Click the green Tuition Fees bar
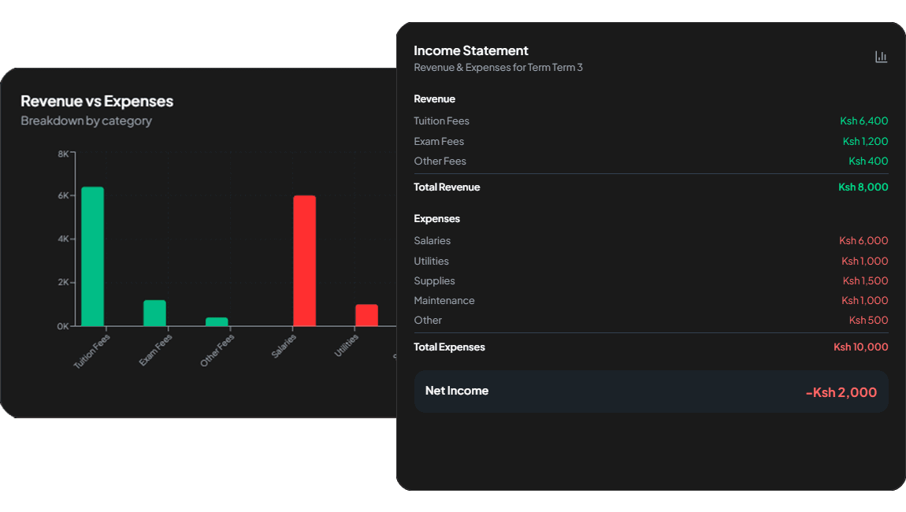The width and height of the screenshot is (906, 512). [92, 256]
